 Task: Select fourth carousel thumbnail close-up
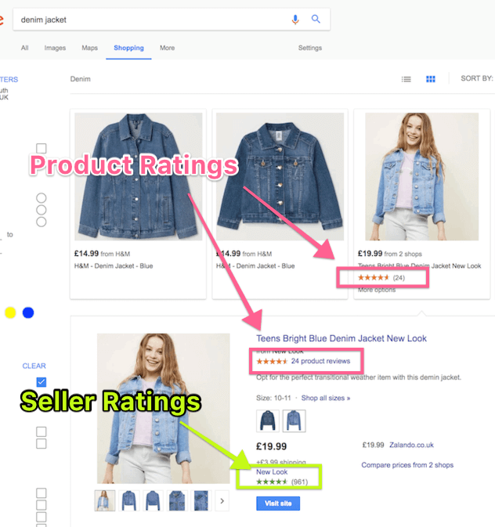pyautogui.click(x=177, y=500)
